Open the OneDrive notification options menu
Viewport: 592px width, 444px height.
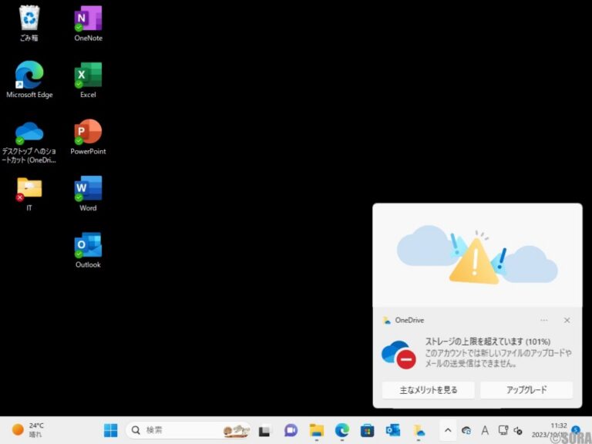pos(543,320)
